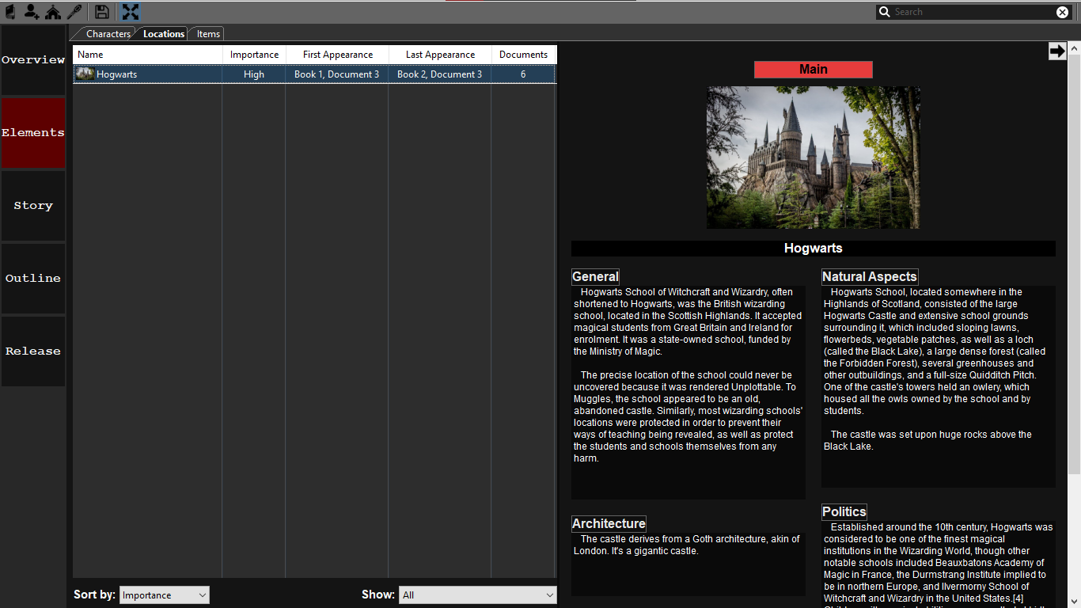Click the Hogwarts row thumbnail icon
Viewport: 1081px width, 608px height.
(x=85, y=74)
